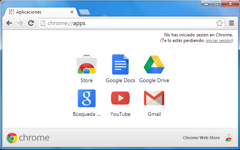The image size is (240, 150).
Task: Click the page icon in the address bar
Action: tap(43, 23)
